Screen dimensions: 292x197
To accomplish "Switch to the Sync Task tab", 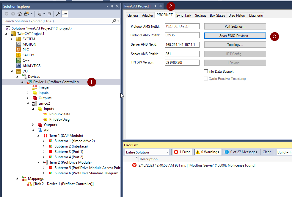I will tap(184, 15).
